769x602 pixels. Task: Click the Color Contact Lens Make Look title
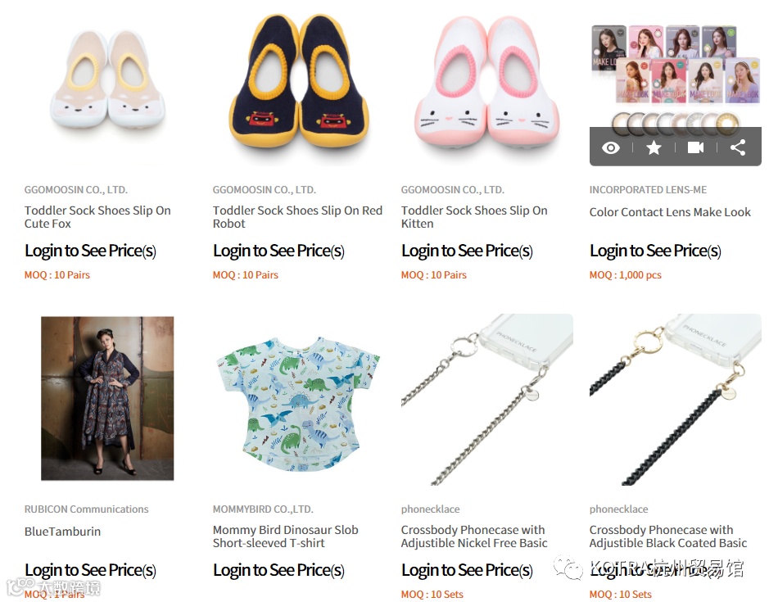tap(670, 212)
